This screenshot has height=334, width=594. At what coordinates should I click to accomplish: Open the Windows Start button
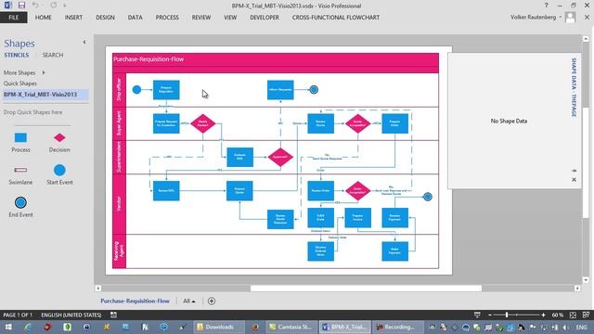tap(8, 327)
